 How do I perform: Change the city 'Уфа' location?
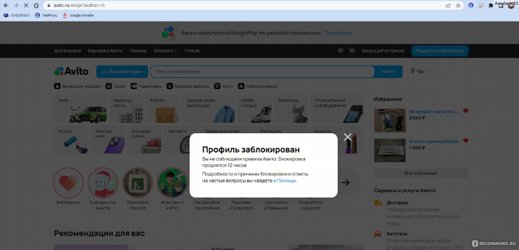point(418,71)
